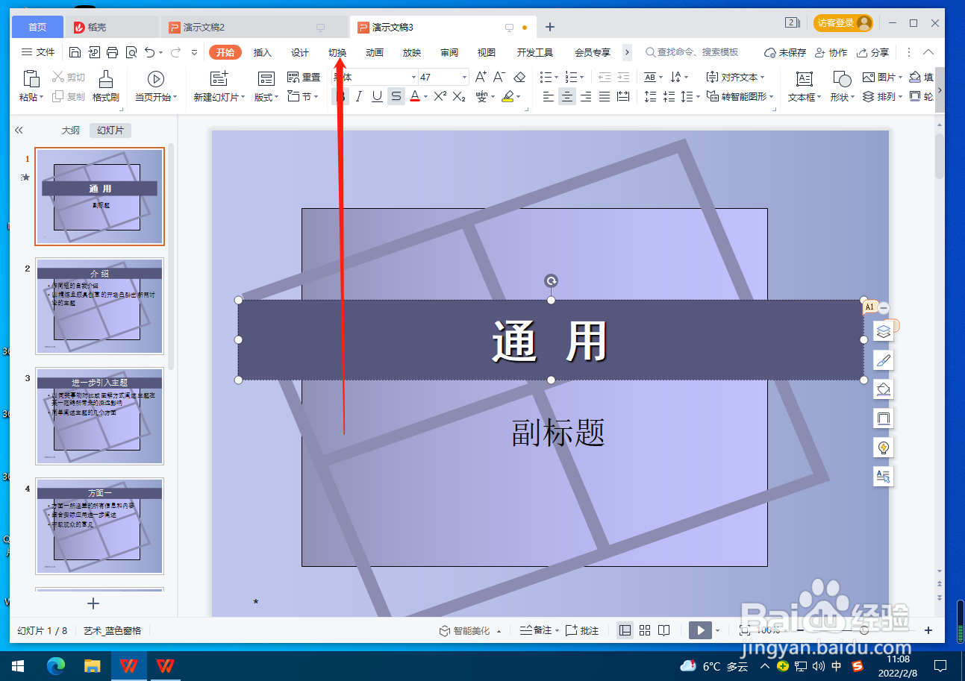Open the Insert (插入) tab
Screen dimensions: 965x681
click(263, 52)
